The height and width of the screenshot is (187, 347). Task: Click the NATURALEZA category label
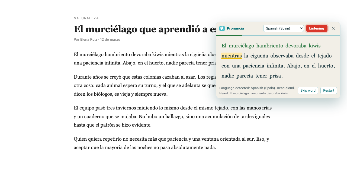tap(86, 18)
